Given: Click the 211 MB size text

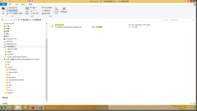Looking at the screenshot, I should coord(135,27).
